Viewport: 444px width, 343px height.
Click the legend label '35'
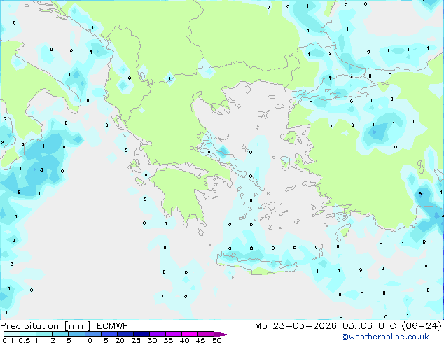click(168, 340)
